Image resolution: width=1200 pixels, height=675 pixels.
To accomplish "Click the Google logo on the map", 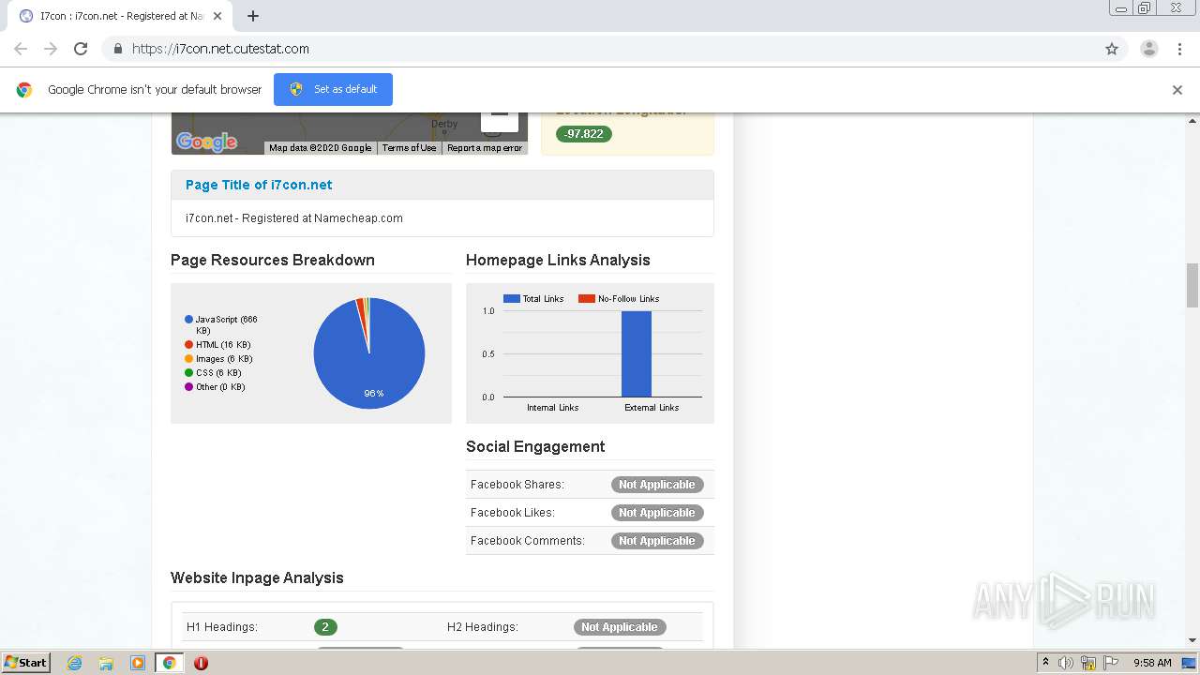I will [206, 142].
